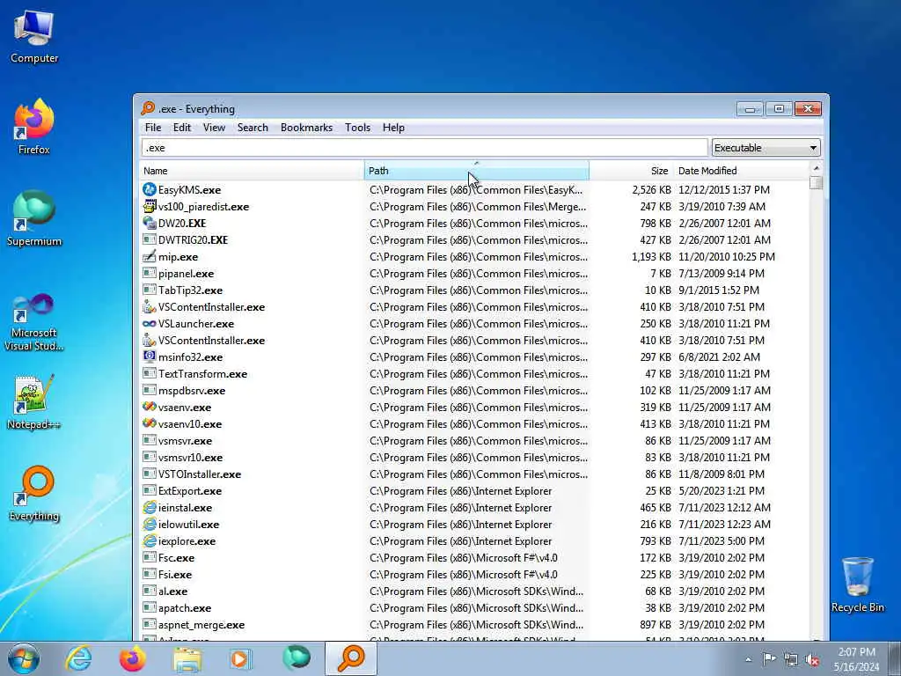Click the Fsc.exe file icon
Image resolution: width=901 pixels, height=676 pixels.
tap(150, 557)
